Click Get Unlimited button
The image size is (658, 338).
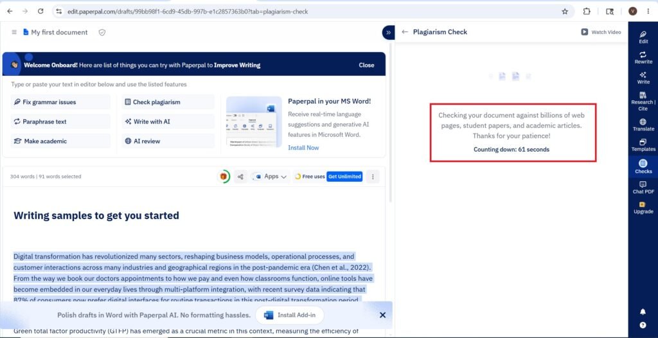(x=344, y=177)
